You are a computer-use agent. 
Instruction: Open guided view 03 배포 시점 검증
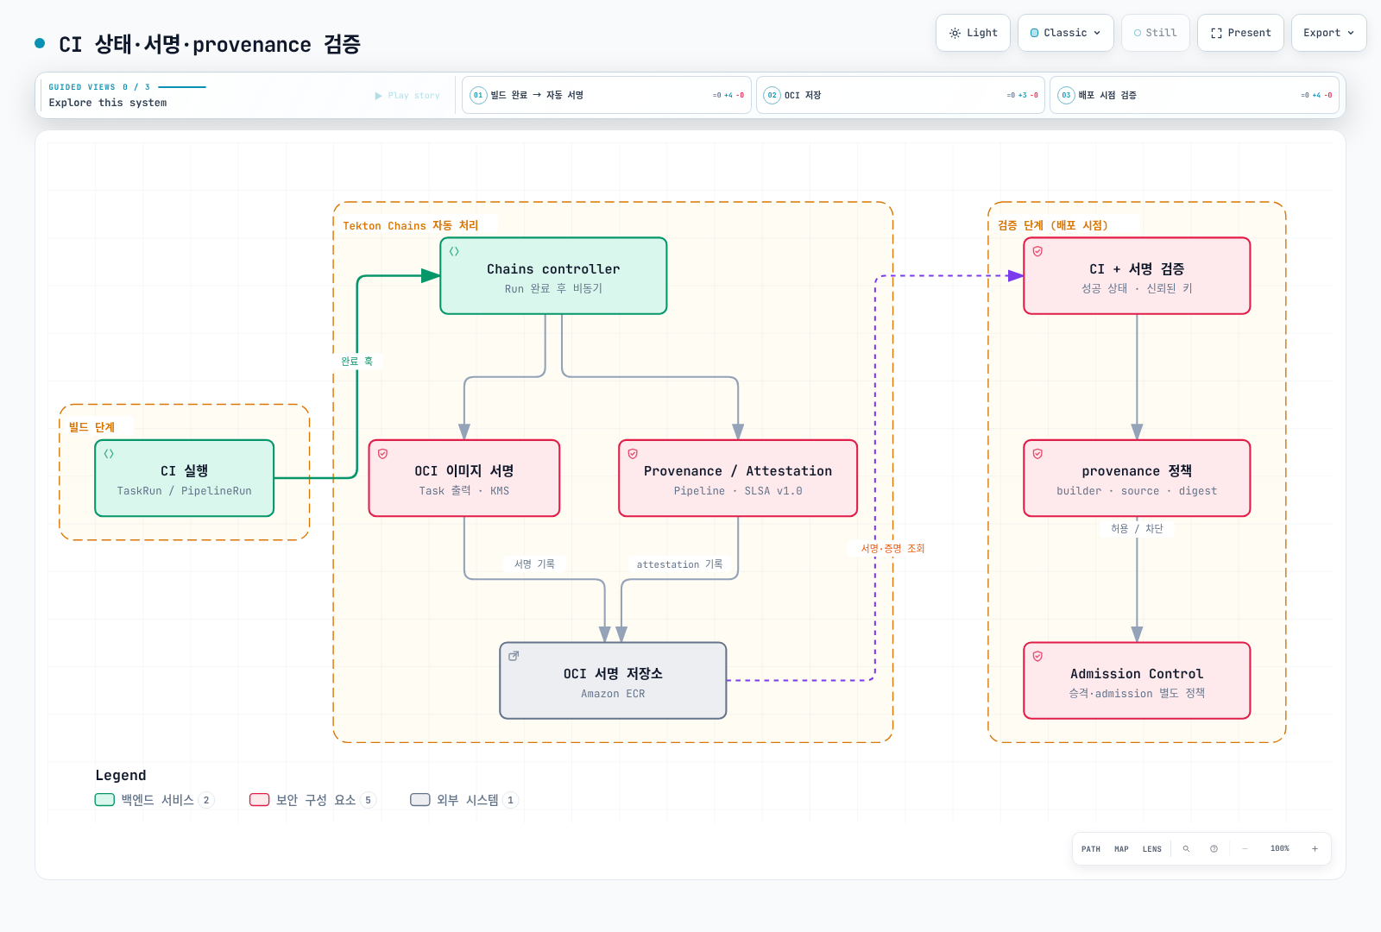[1194, 95]
